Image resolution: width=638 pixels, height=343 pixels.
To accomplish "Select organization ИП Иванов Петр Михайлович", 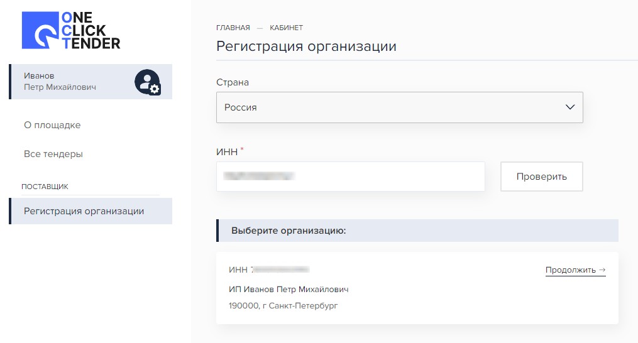I will (289, 290).
